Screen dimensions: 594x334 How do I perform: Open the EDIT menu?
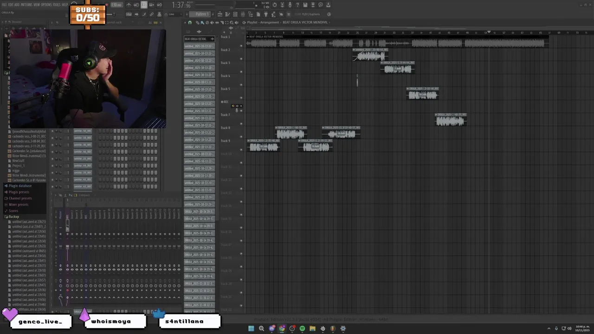coord(10,5)
